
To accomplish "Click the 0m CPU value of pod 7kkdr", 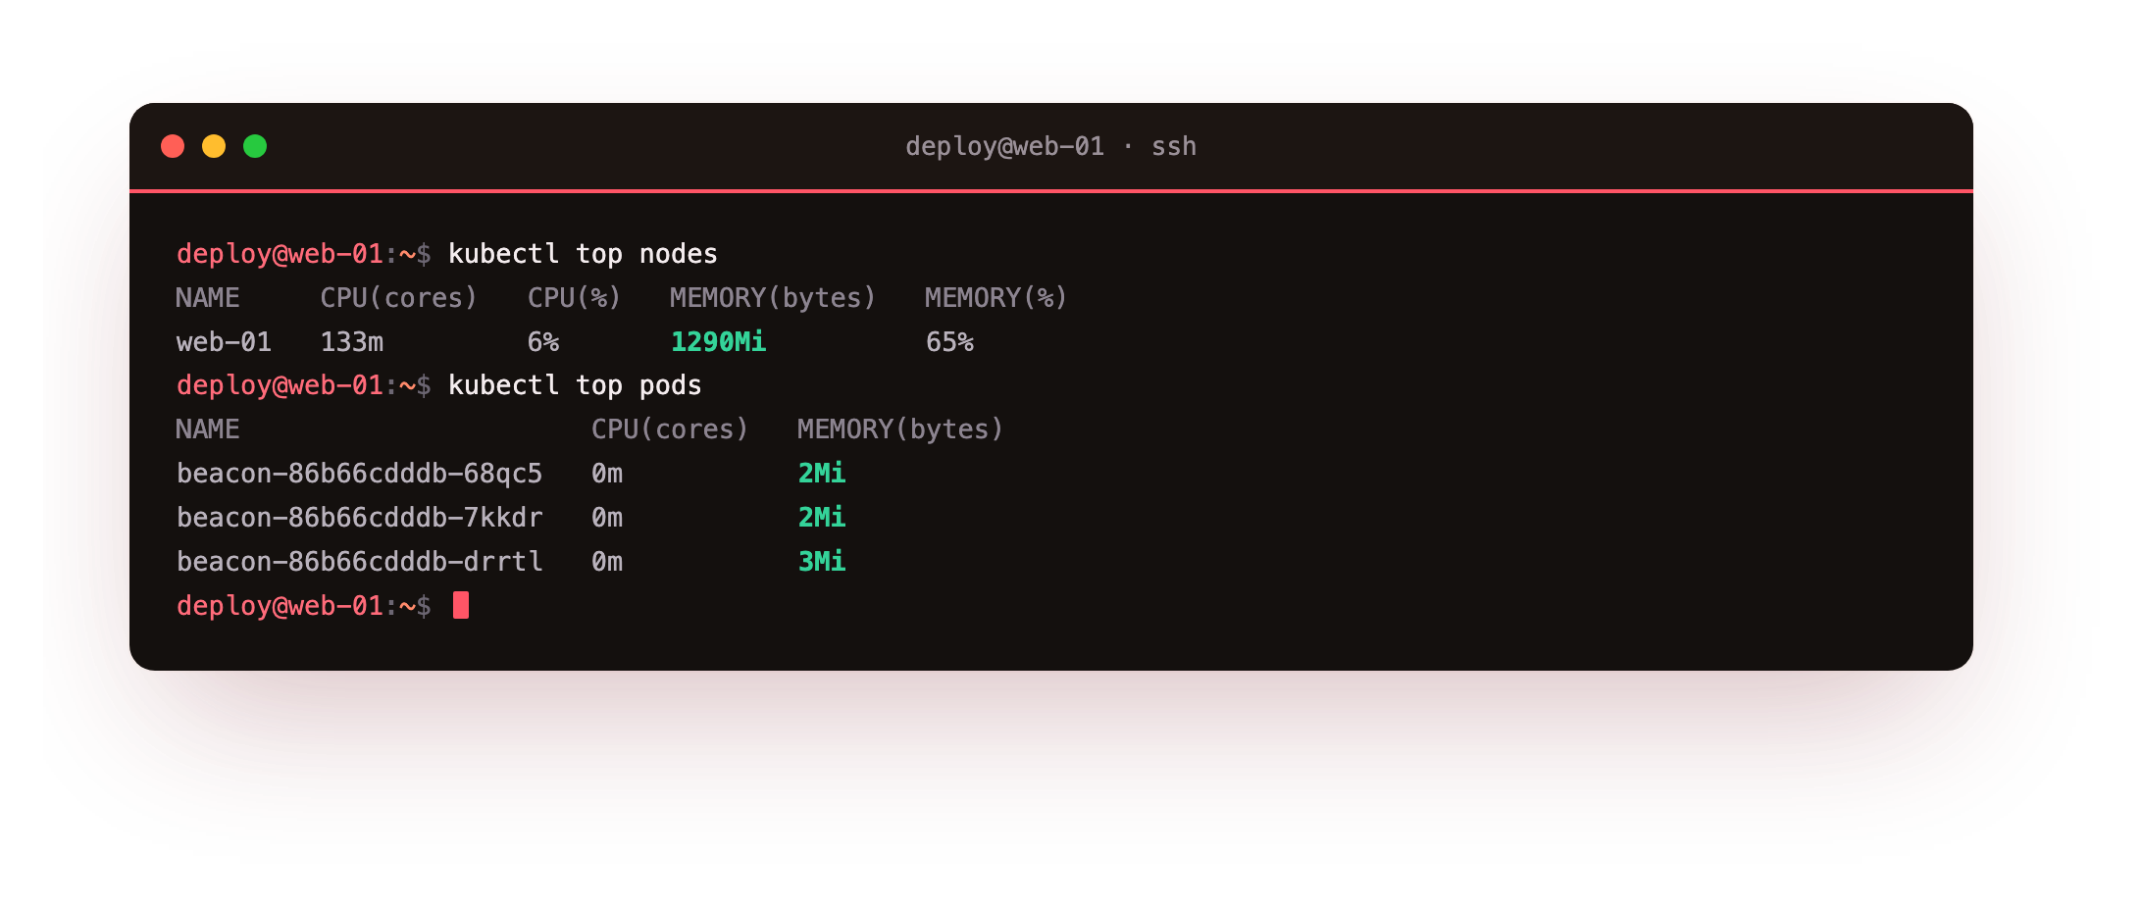I will click(607, 518).
